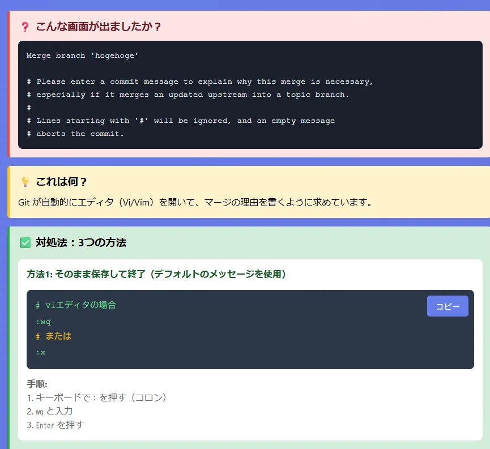Screen dimensions: 490x449
Task: Click step 3 Enter を押す
Action: (x=56, y=425)
